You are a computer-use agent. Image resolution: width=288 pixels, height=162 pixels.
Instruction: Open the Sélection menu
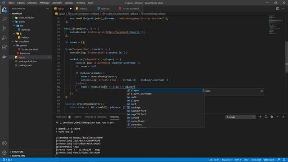[32, 3]
